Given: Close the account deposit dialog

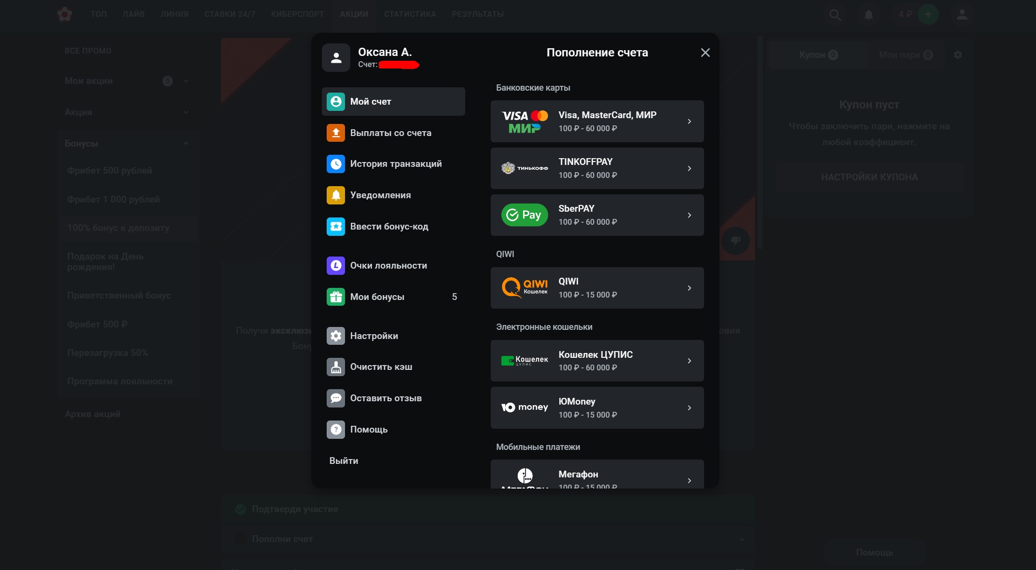Looking at the screenshot, I should click(x=705, y=53).
